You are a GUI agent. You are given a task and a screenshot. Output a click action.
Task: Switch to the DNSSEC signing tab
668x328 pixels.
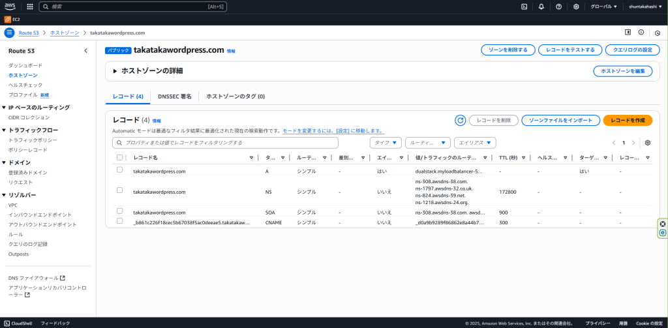175,97
